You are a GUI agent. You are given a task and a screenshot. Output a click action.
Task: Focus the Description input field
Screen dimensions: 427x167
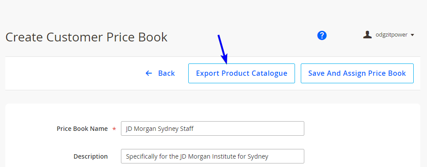[x=213, y=156]
